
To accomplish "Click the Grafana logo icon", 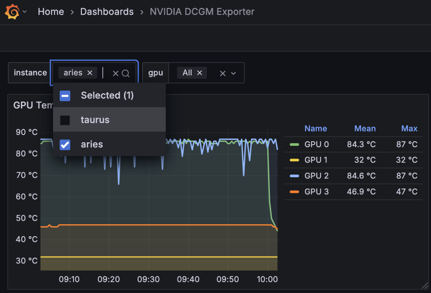I will [12, 12].
